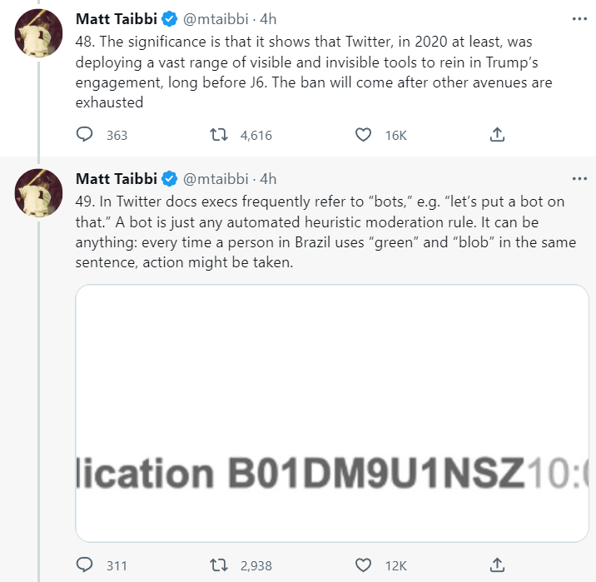Open attached image in tweet 49
The height and width of the screenshot is (582, 596).
pos(331,413)
